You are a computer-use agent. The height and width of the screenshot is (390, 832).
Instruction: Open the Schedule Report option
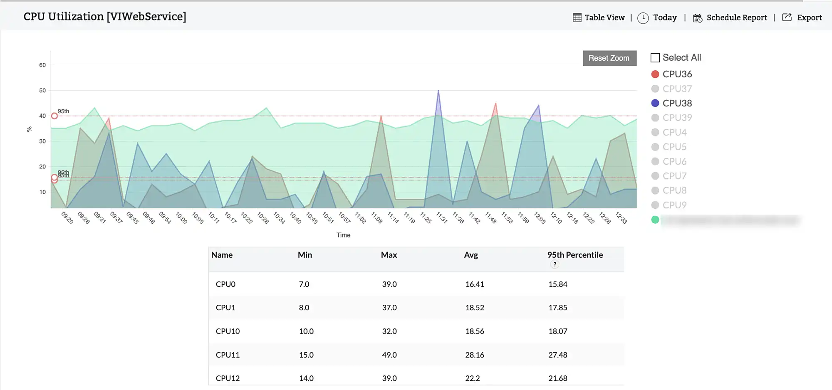coord(737,17)
